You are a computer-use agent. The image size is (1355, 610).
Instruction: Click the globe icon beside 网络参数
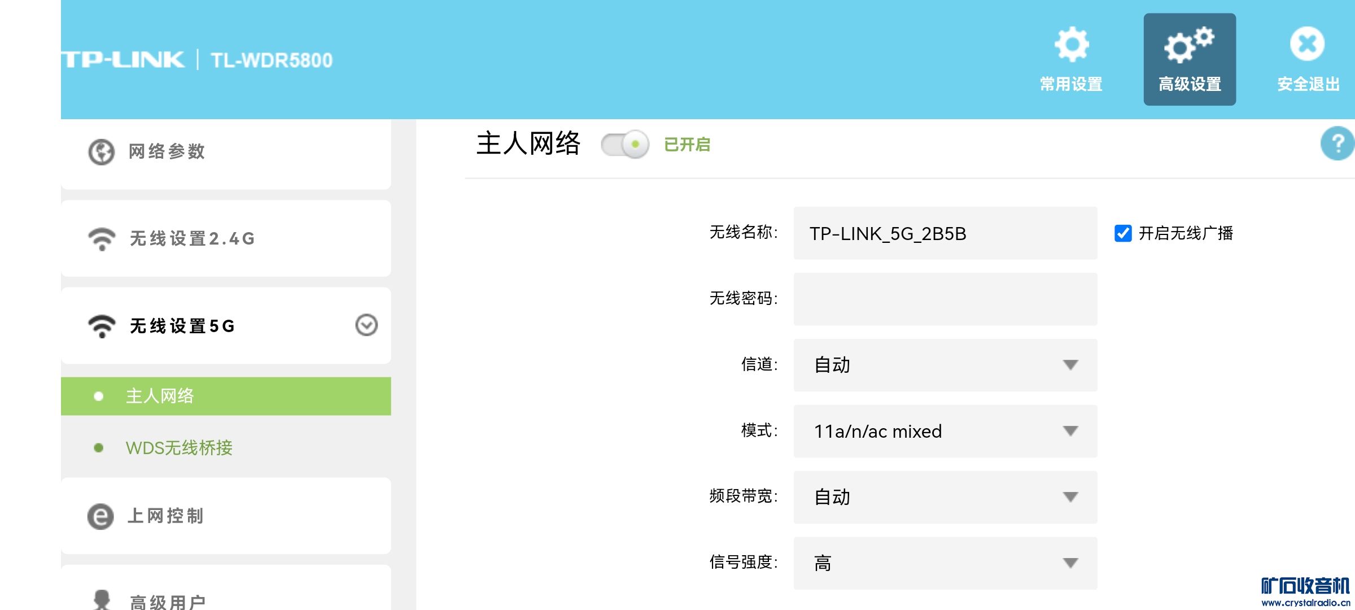[102, 151]
